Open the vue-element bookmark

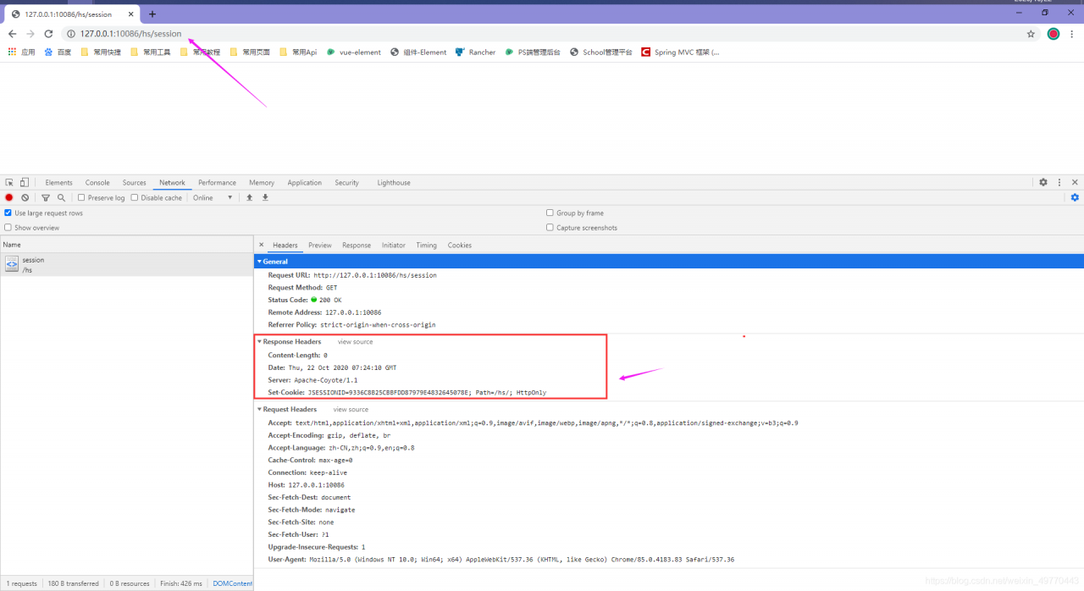pyautogui.click(x=354, y=52)
